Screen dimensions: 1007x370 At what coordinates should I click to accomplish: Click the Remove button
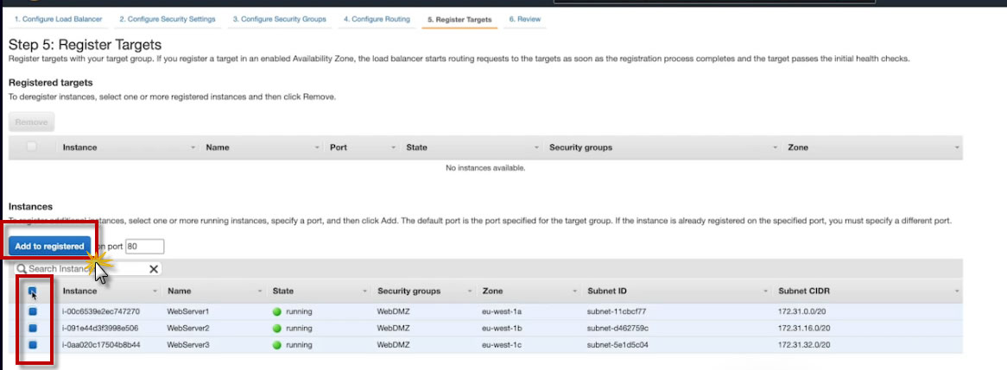pyautogui.click(x=31, y=122)
